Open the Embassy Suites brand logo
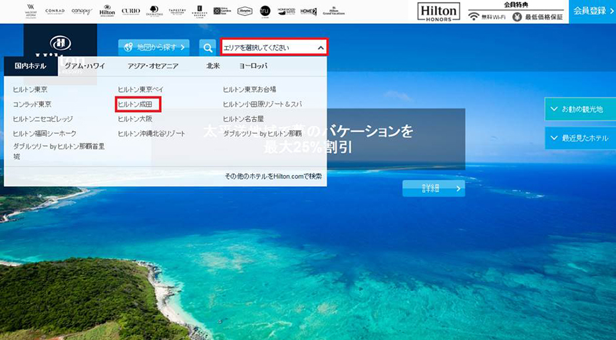 200,11
